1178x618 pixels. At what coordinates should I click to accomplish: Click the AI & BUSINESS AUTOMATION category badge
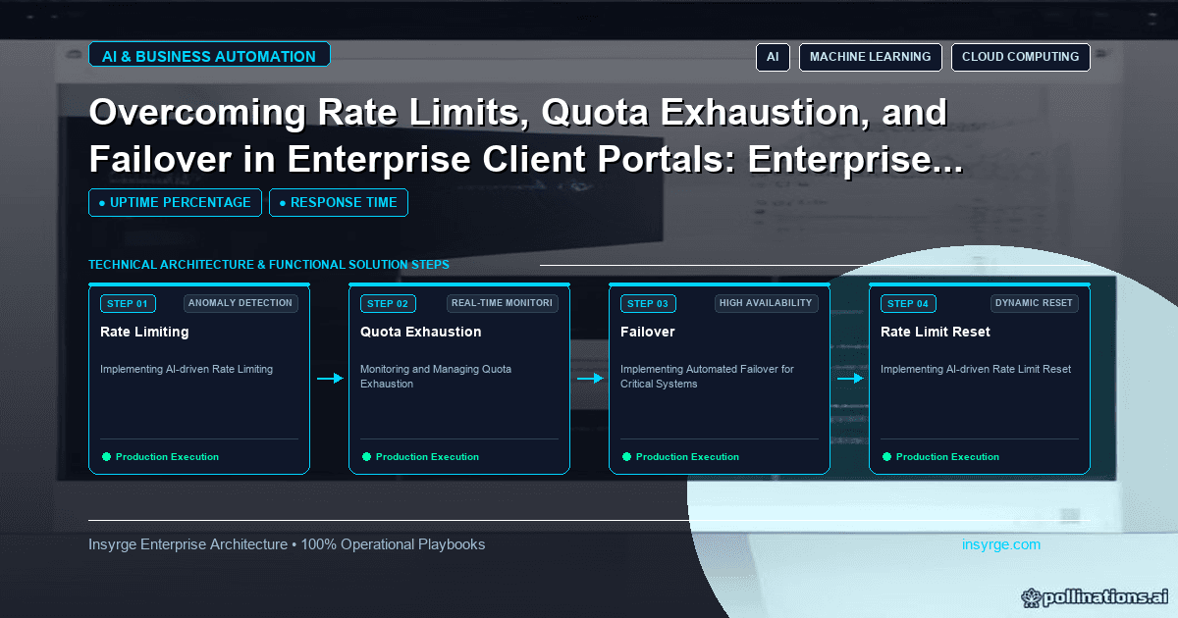point(209,56)
